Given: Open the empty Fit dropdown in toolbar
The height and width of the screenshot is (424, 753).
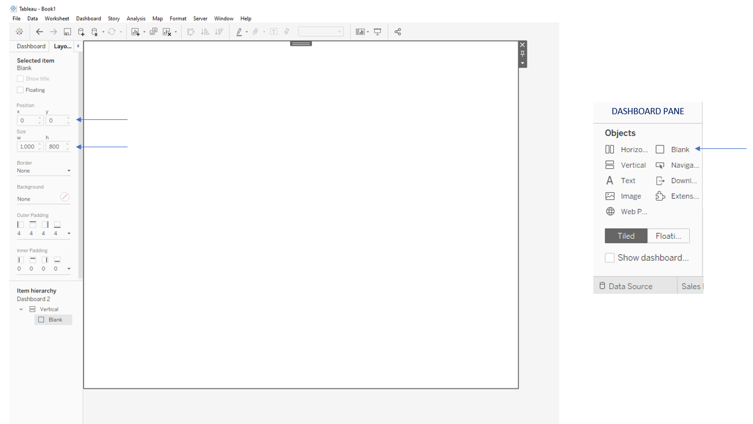Looking at the screenshot, I should 321,32.
